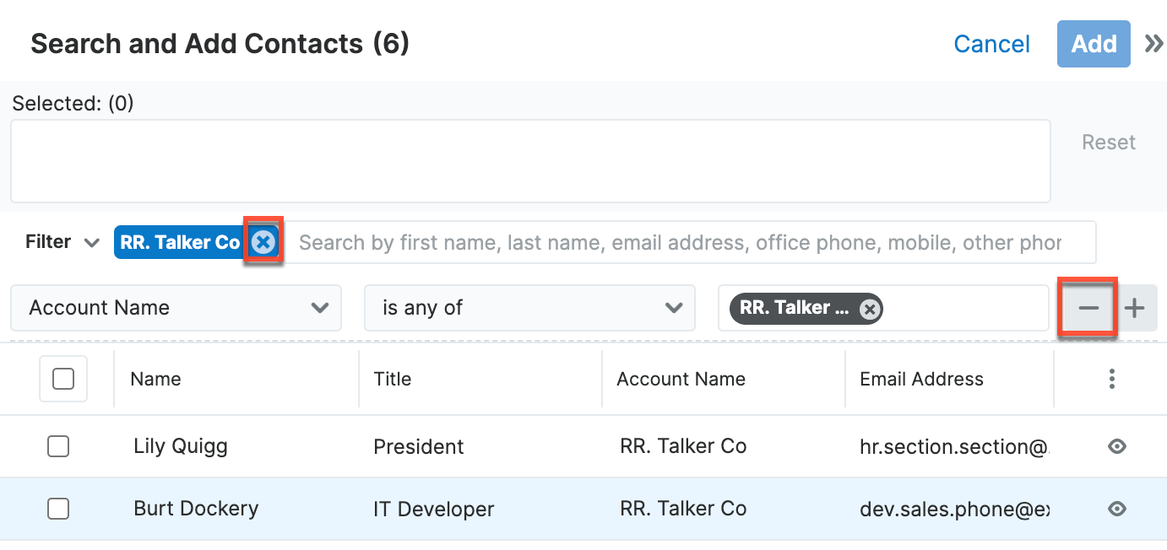Click the plus icon to add filter row
Viewport: 1167px width, 550px height.
pos(1135,308)
